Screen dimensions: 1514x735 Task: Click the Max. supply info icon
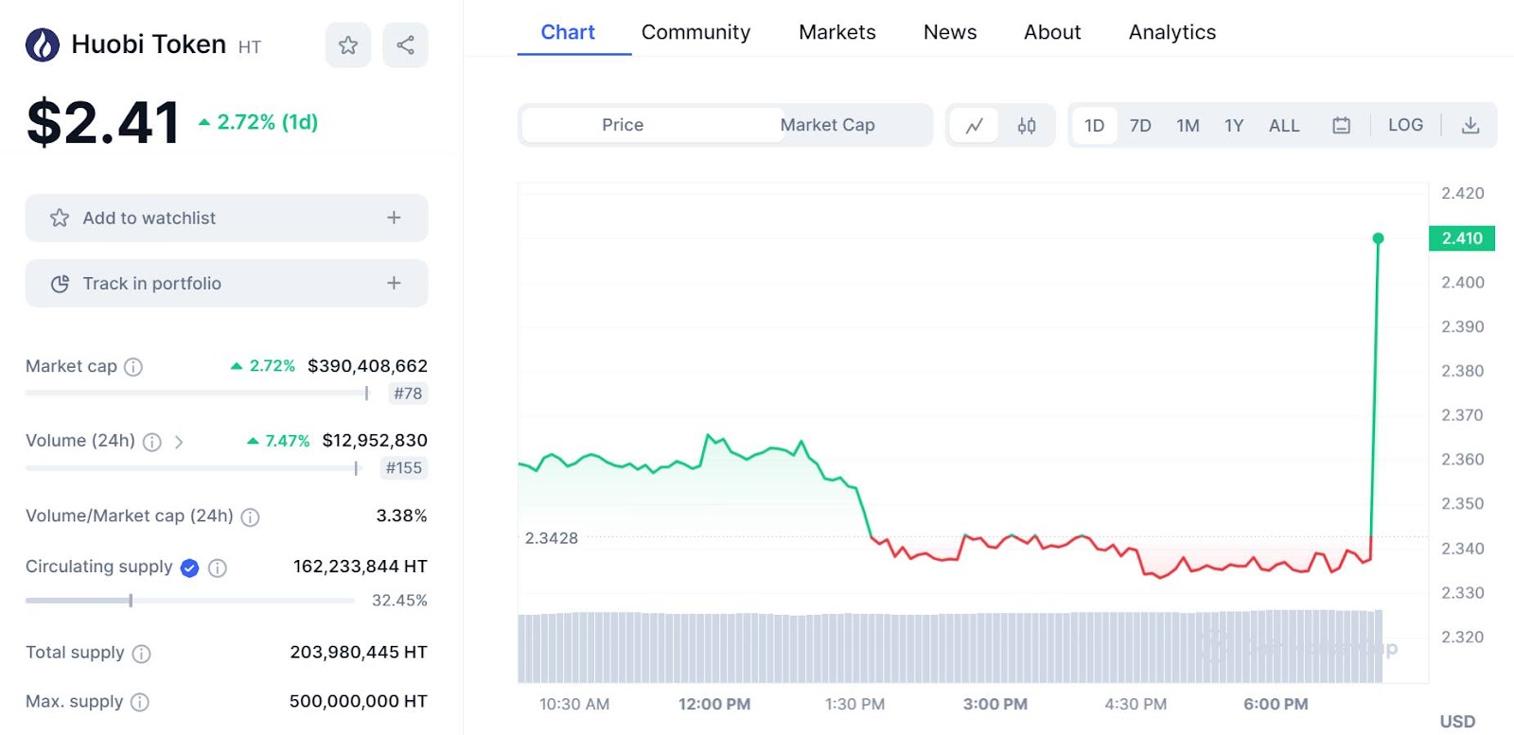140,702
